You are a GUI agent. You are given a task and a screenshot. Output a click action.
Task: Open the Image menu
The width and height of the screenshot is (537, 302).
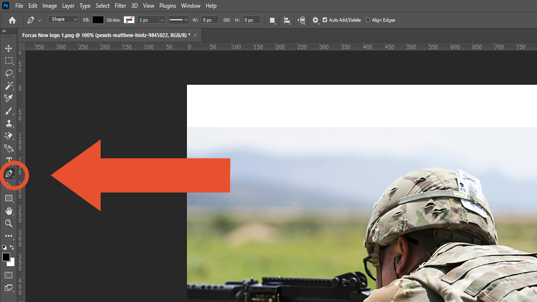click(50, 6)
